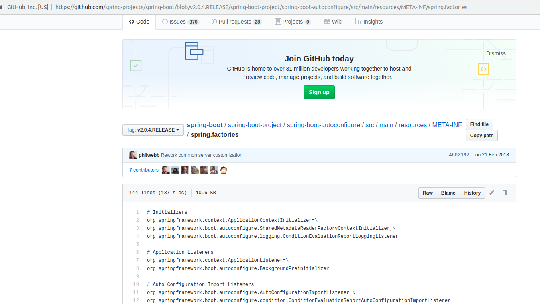Click the '144 lines (137 sloc)' text
This screenshot has height=304, width=540.
[158, 193]
